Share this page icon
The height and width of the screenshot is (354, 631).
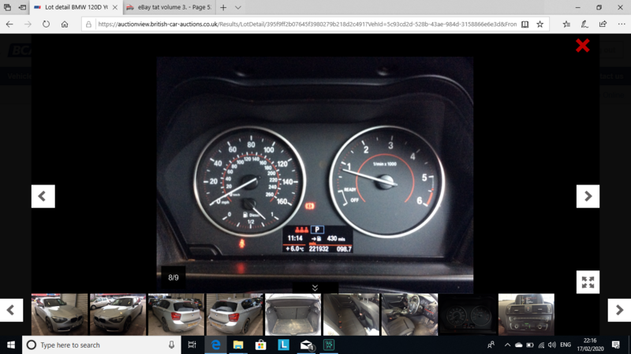coord(603,24)
